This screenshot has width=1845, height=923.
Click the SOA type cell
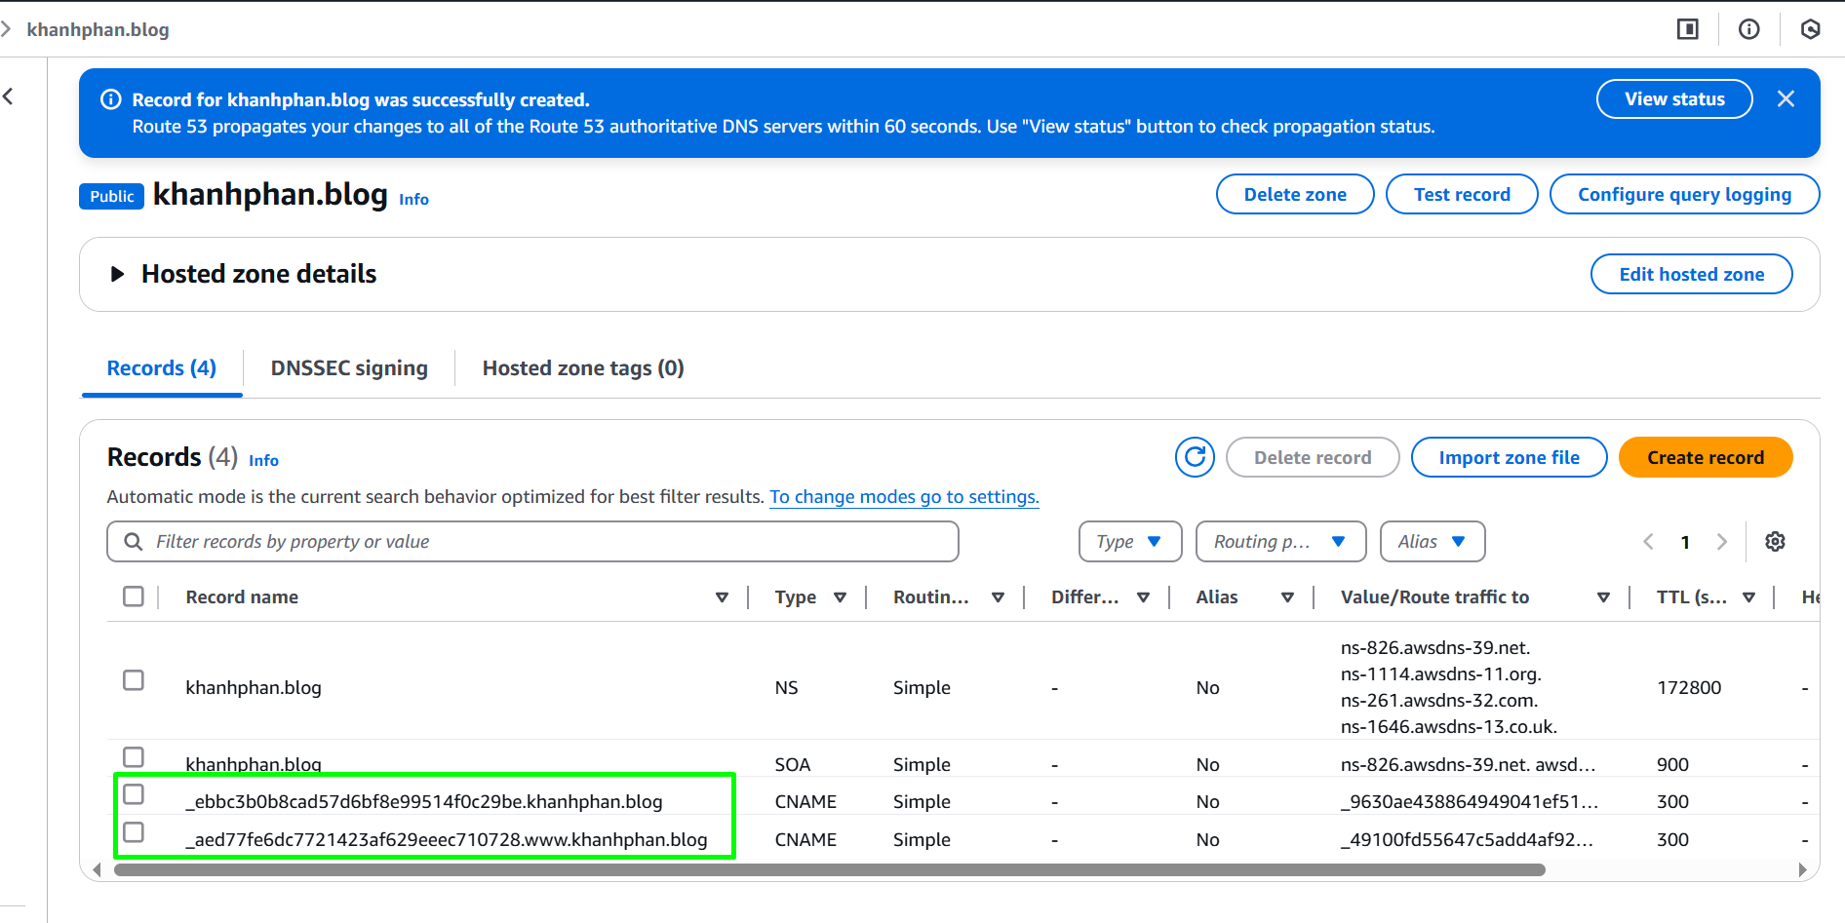(x=793, y=764)
